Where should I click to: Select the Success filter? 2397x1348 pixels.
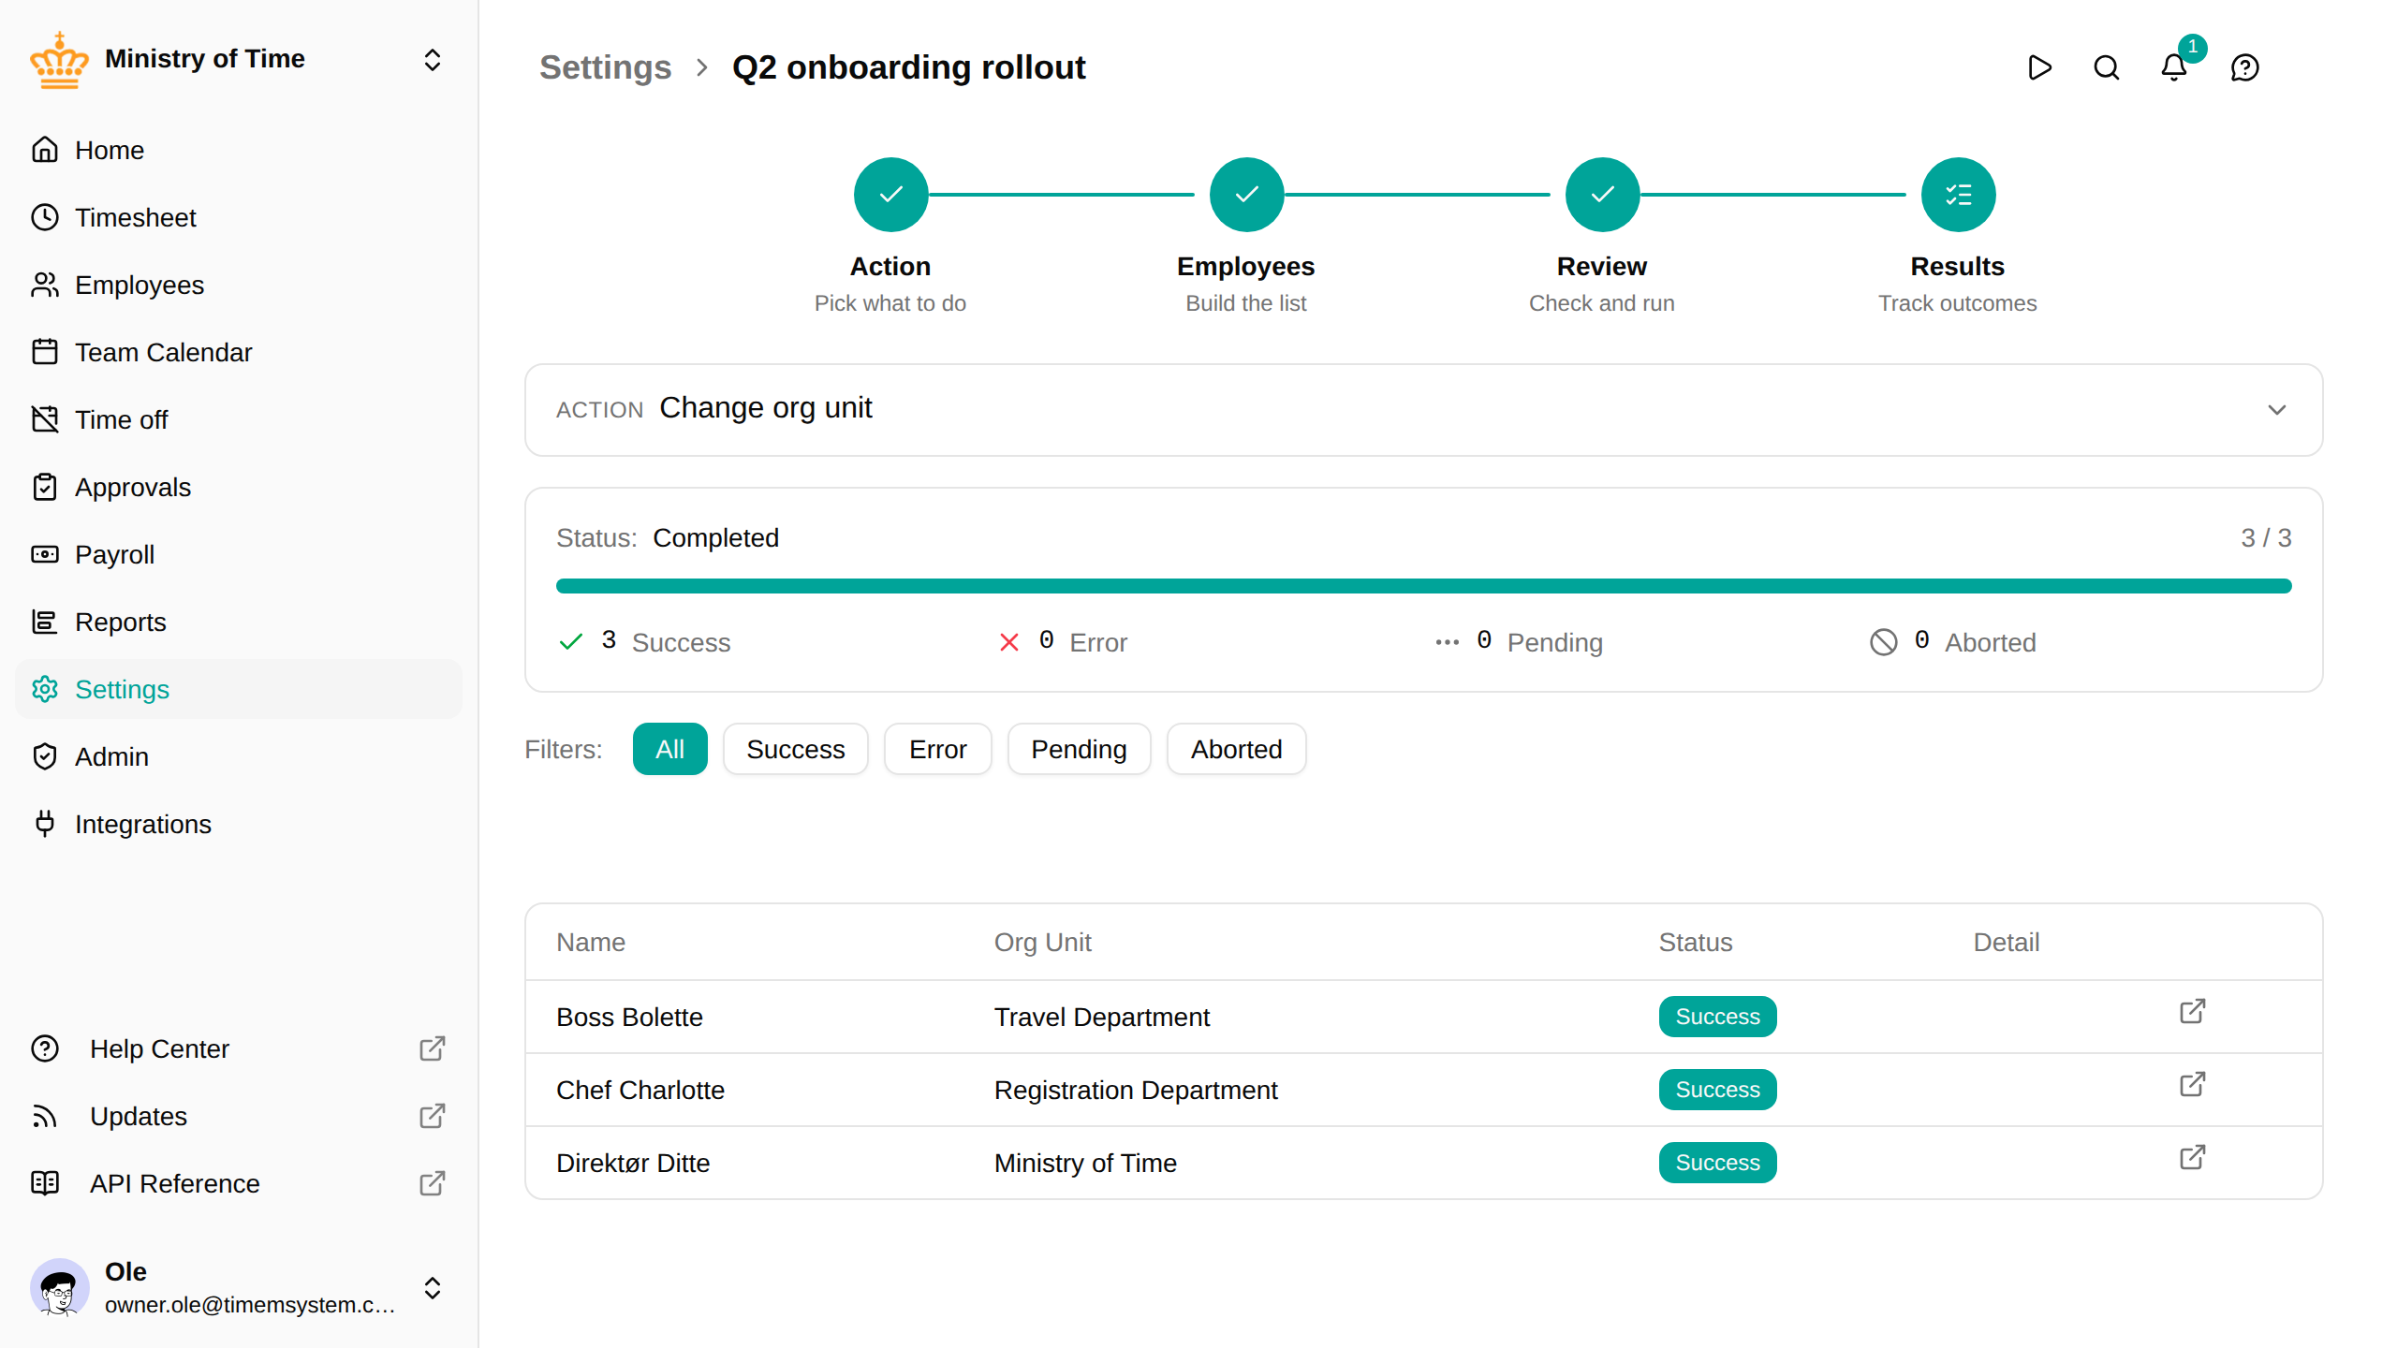[795, 749]
